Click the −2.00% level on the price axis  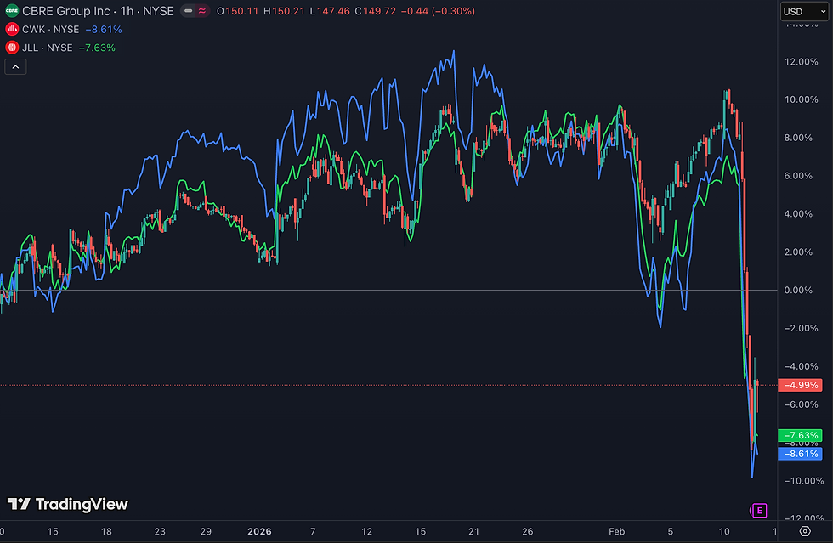click(801, 328)
